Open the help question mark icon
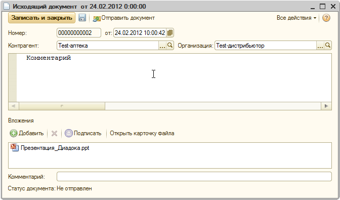The image size is (340, 200). tap(326, 18)
